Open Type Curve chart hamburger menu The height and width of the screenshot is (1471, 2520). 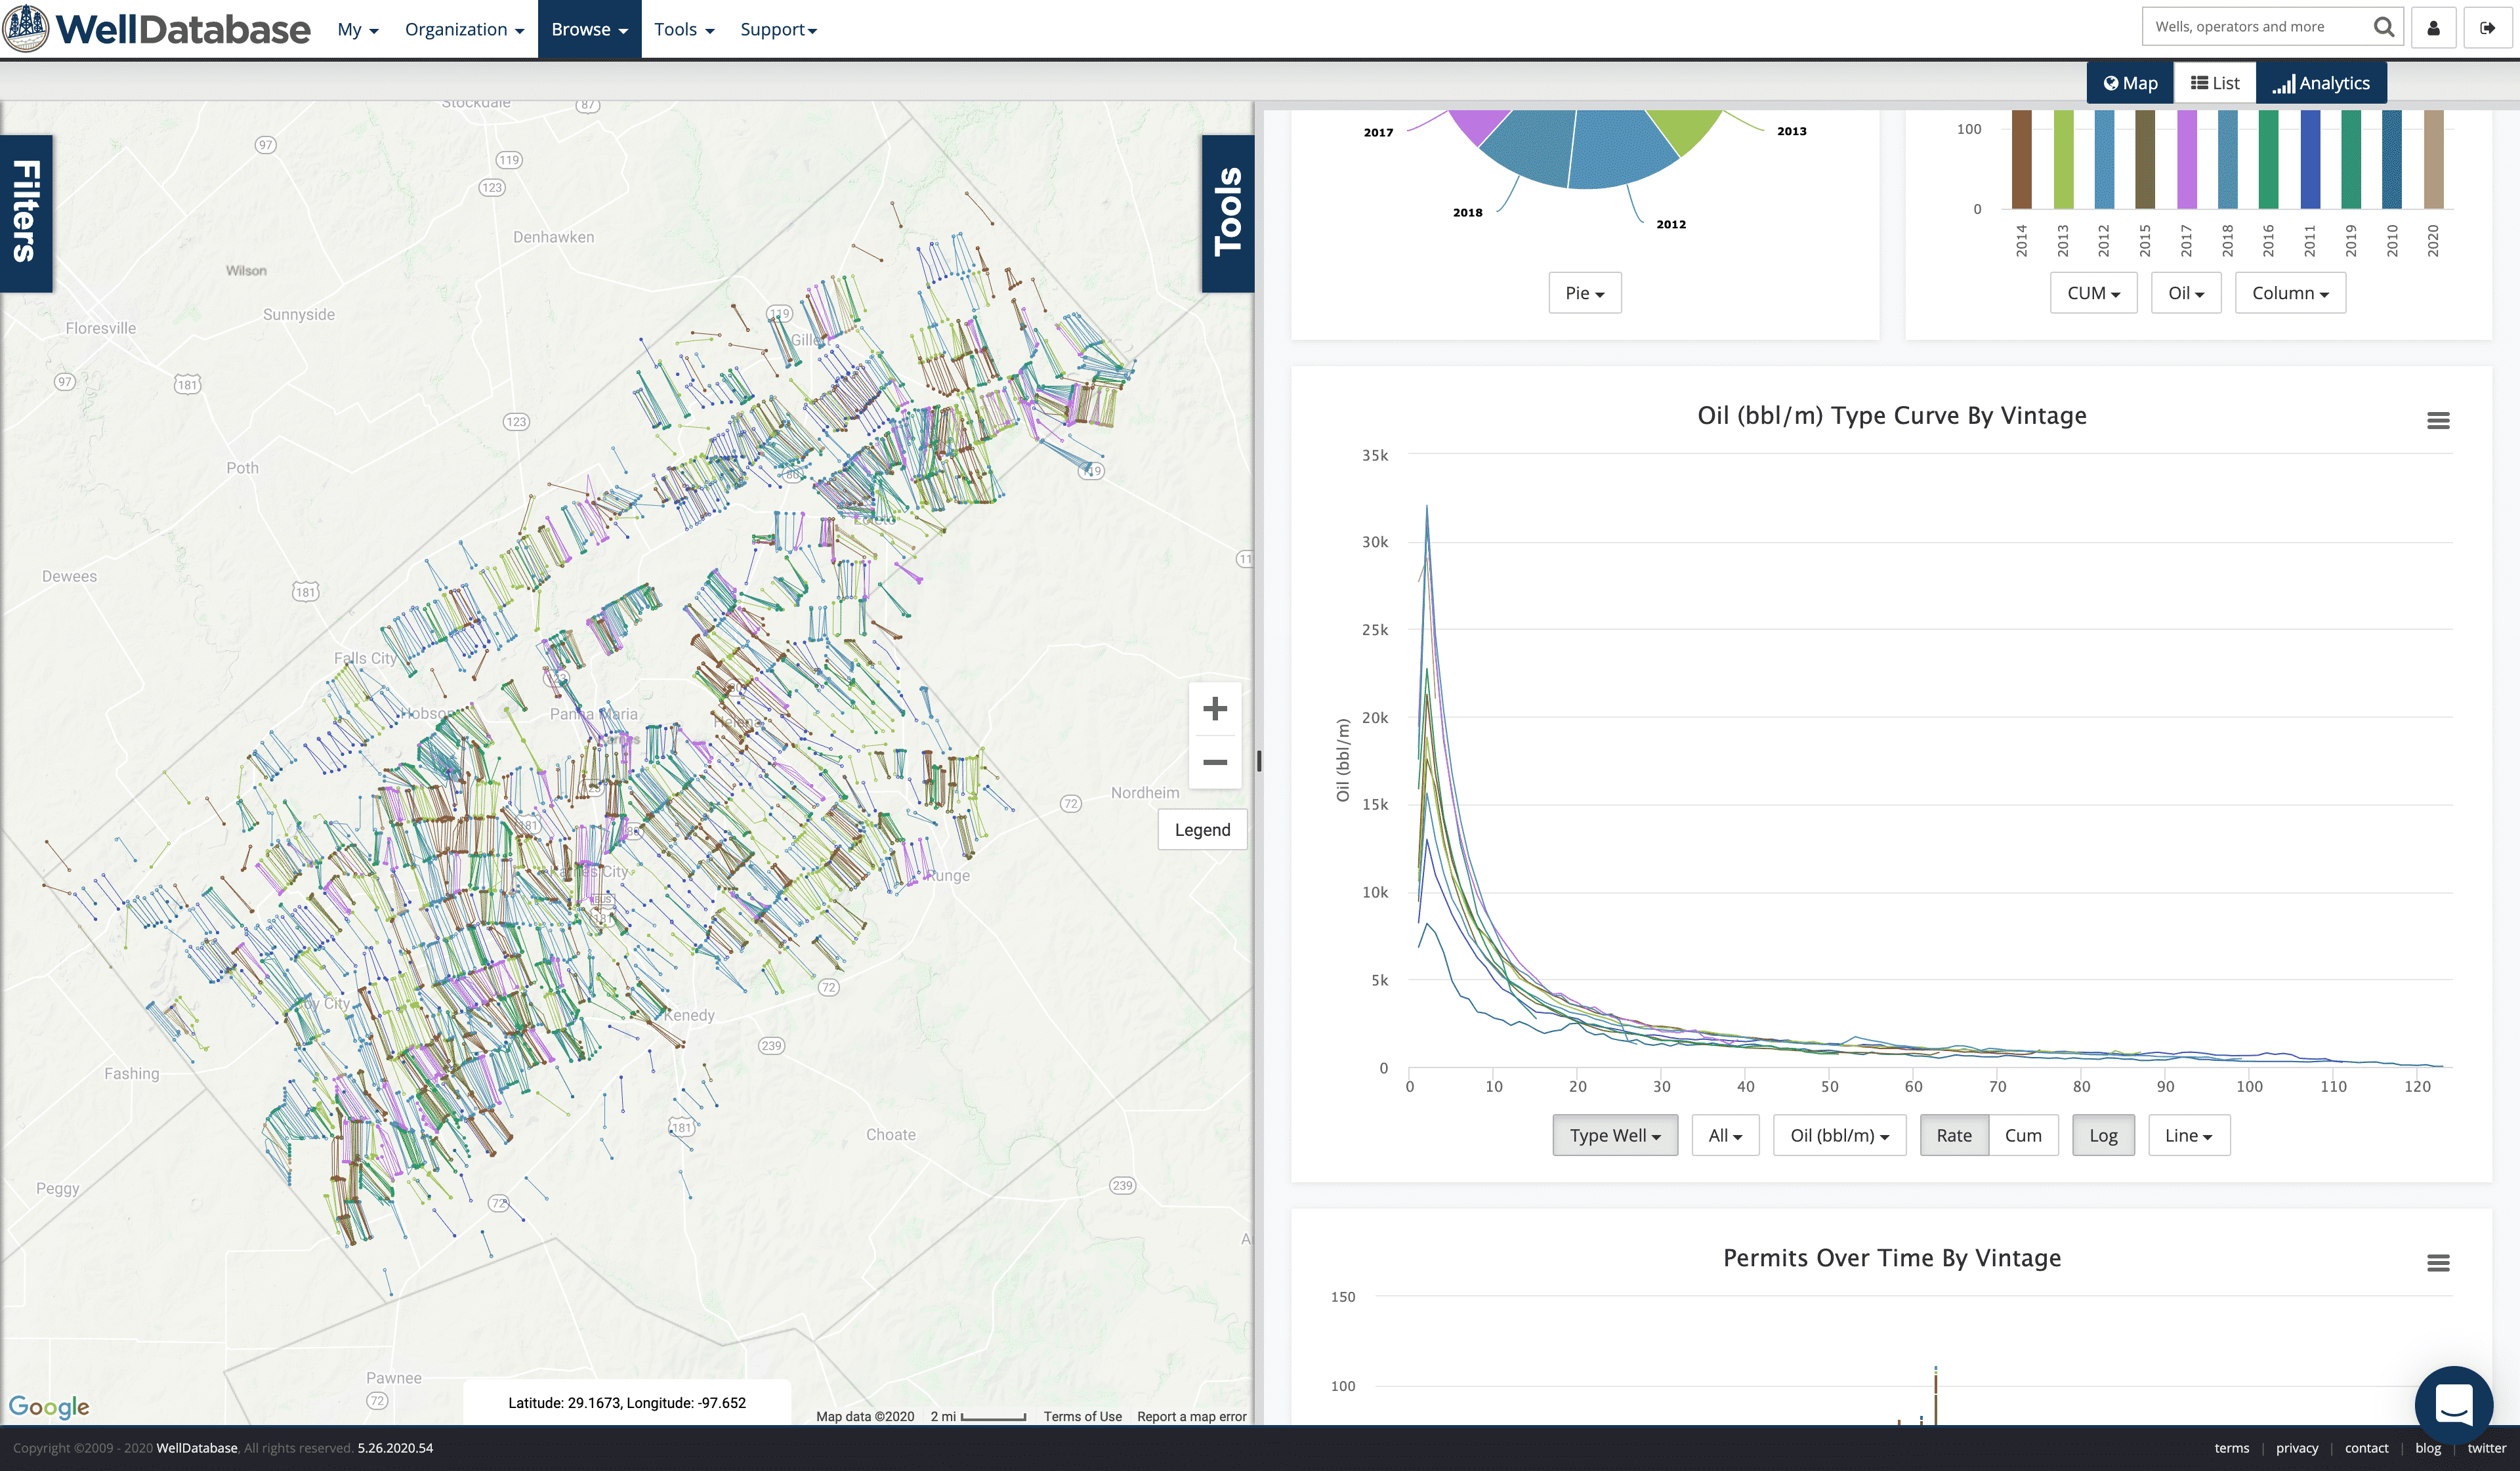pos(2438,421)
